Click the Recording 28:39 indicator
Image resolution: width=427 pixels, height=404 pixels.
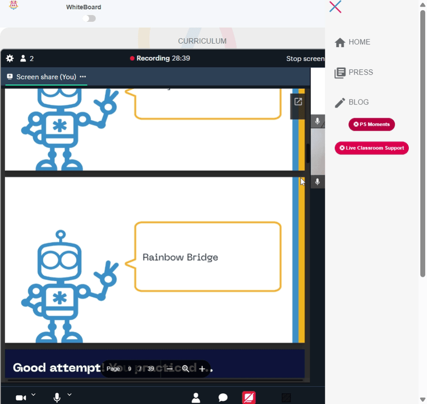[160, 58]
